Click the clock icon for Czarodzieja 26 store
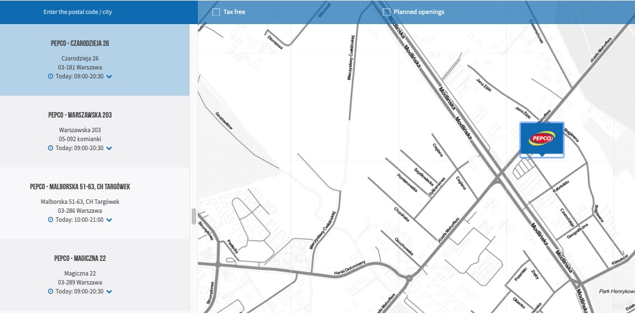The width and height of the screenshot is (635, 322). (x=50, y=76)
